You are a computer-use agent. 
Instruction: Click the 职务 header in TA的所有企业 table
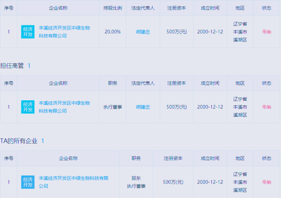136,158
